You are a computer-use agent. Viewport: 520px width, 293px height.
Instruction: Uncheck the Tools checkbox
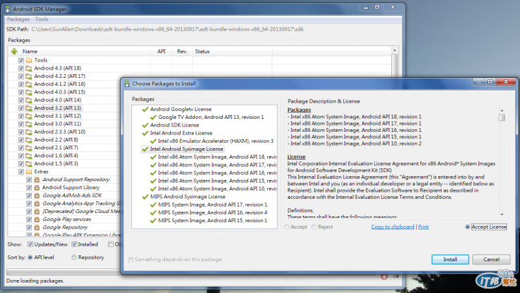pos(21,60)
